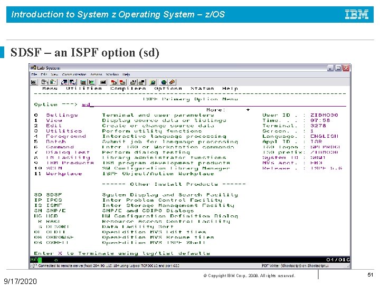Minimize the Lab System window
Viewport: 380px width, 285px height.
pos(330,68)
